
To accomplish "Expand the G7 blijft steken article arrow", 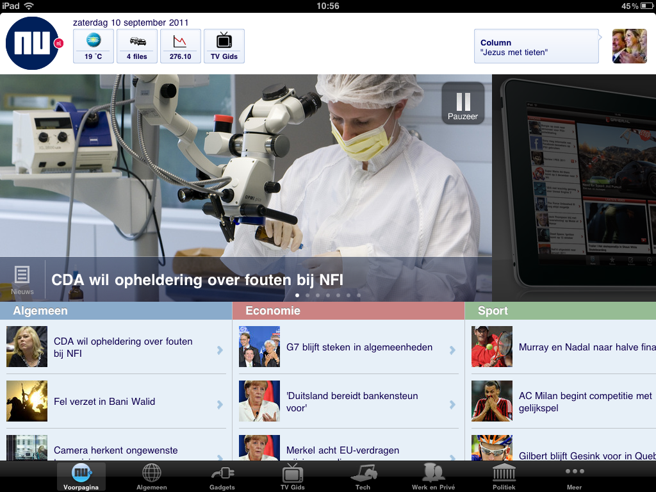I will tap(452, 350).
